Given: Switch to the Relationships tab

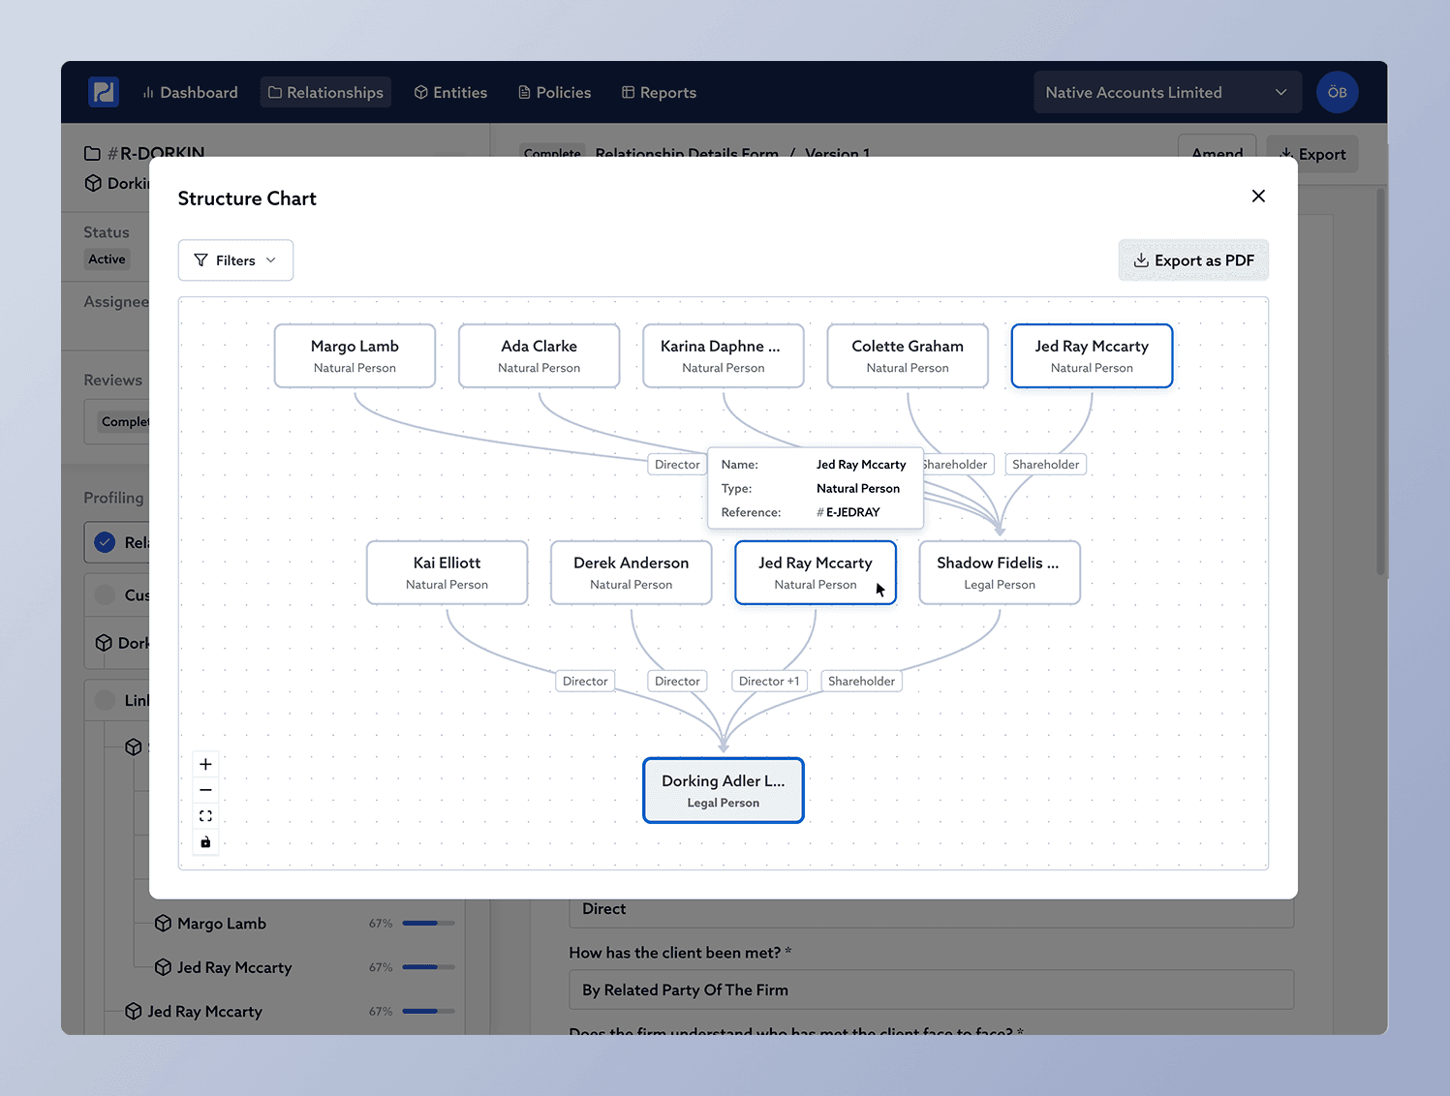Looking at the screenshot, I should point(325,92).
